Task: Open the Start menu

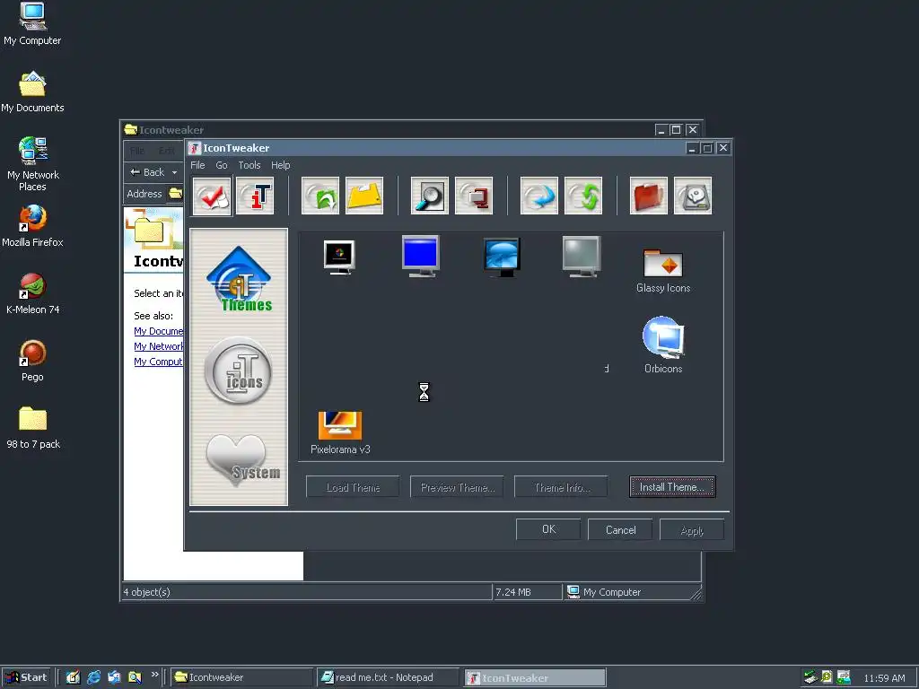Action: pyautogui.click(x=26, y=677)
